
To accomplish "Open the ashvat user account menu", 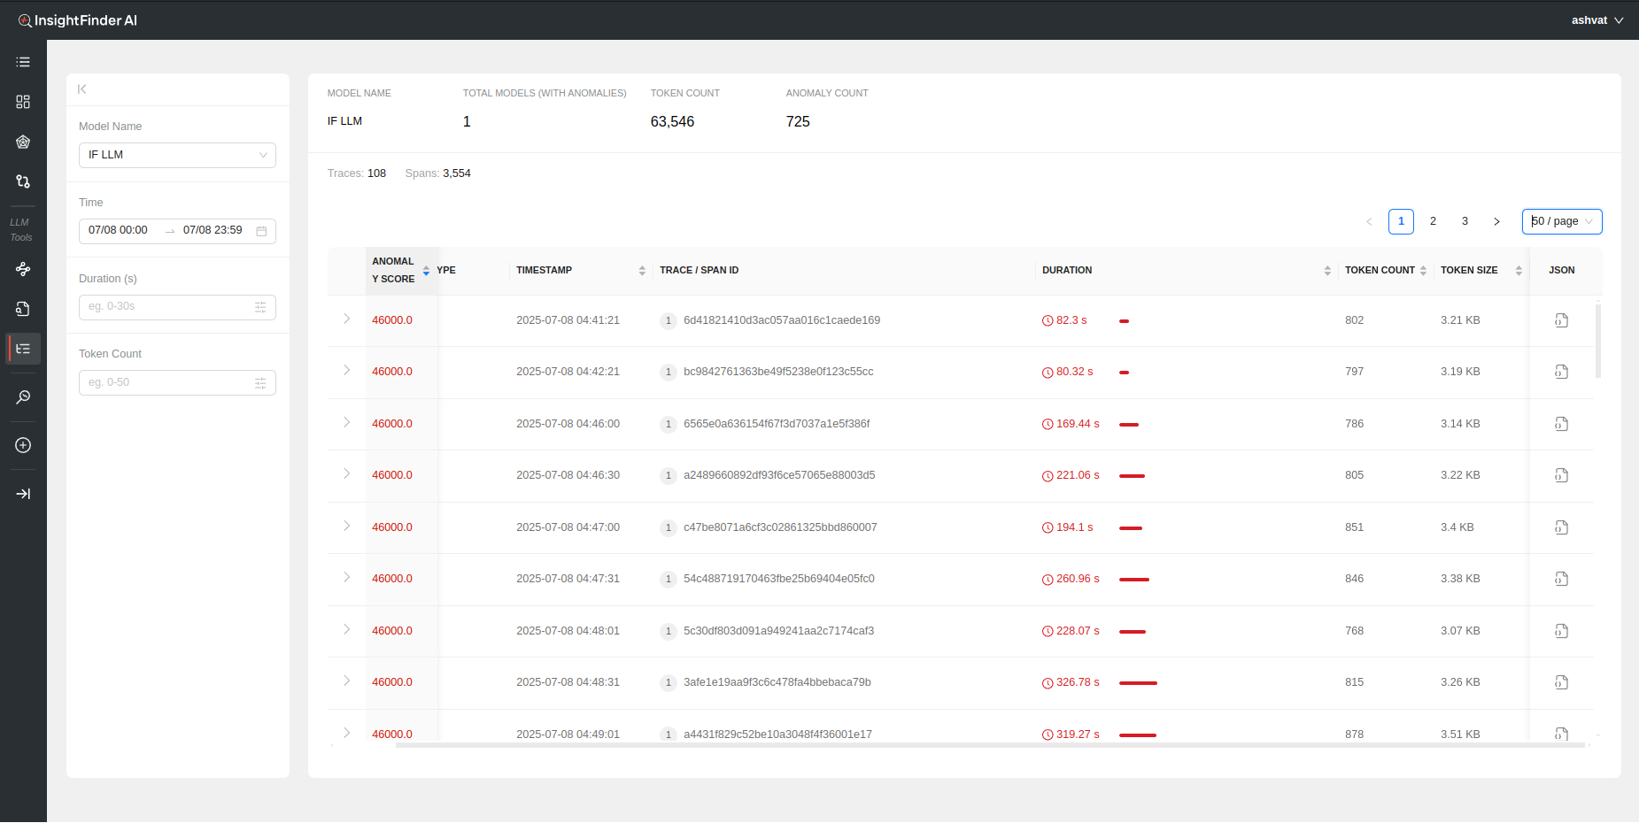I will [1596, 20].
